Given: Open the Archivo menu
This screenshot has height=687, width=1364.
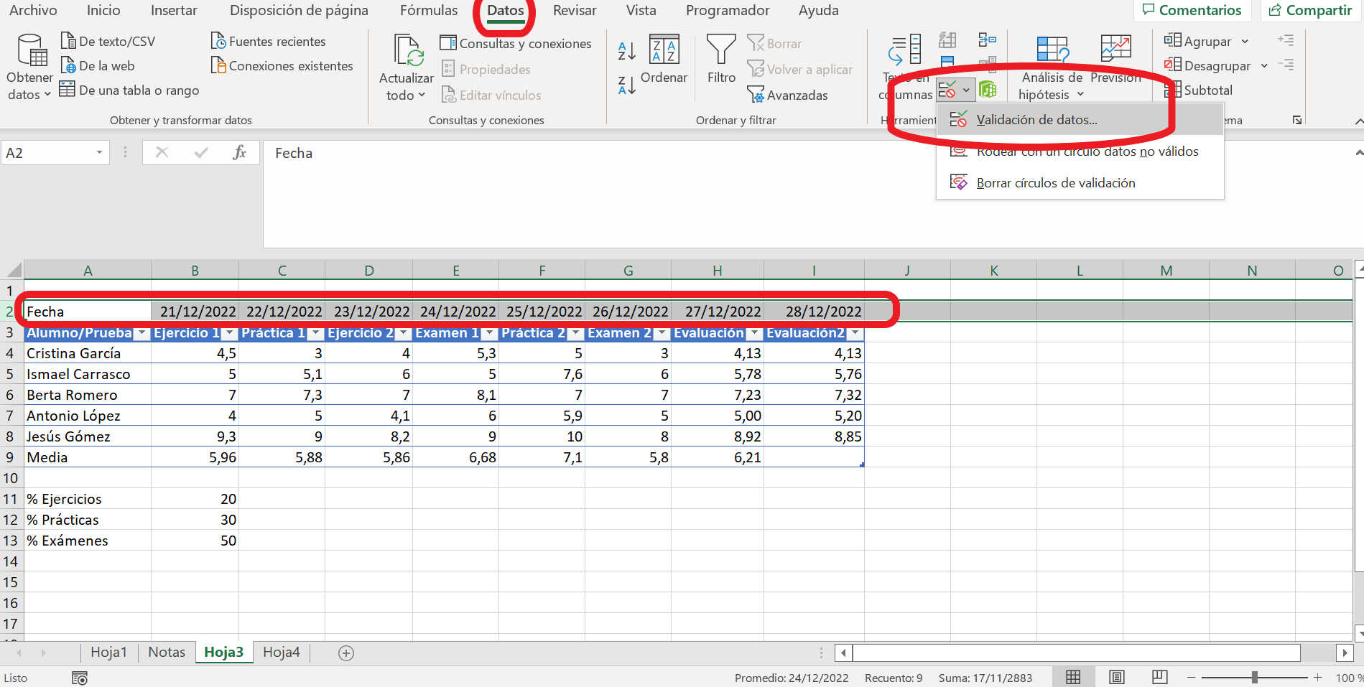Looking at the screenshot, I should (33, 11).
